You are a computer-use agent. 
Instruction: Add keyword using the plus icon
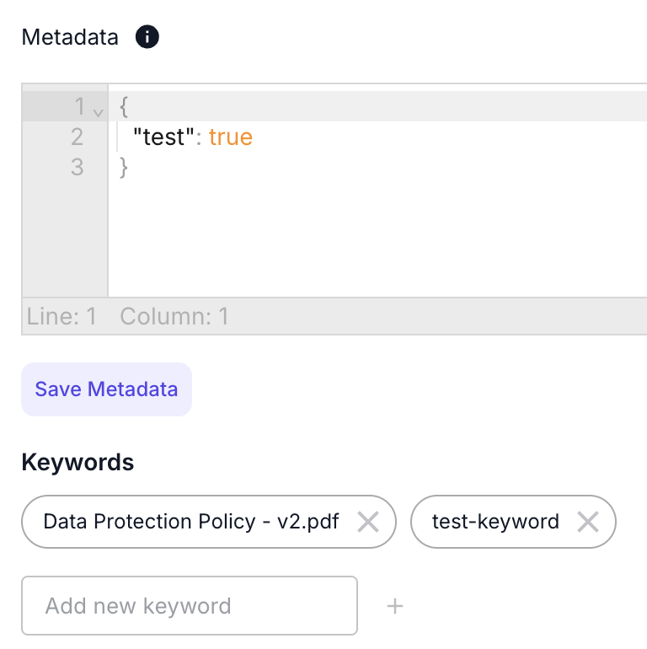tap(394, 606)
